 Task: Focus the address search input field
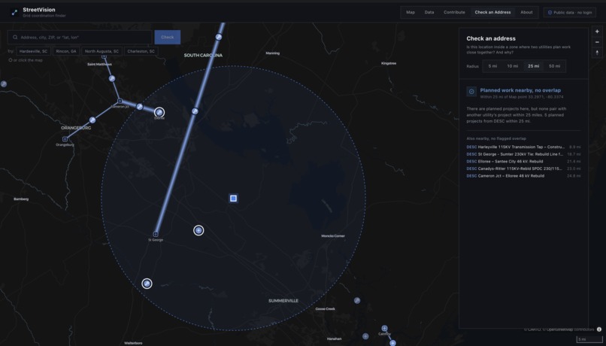click(x=80, y=37)
